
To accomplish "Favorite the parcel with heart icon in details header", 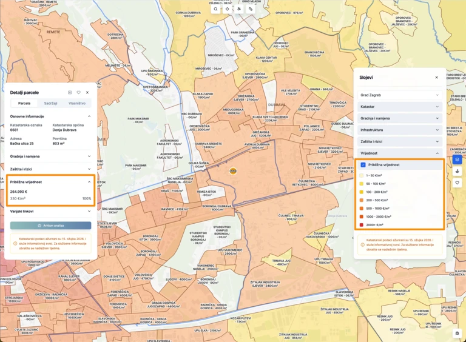I will tap(79, 93).
